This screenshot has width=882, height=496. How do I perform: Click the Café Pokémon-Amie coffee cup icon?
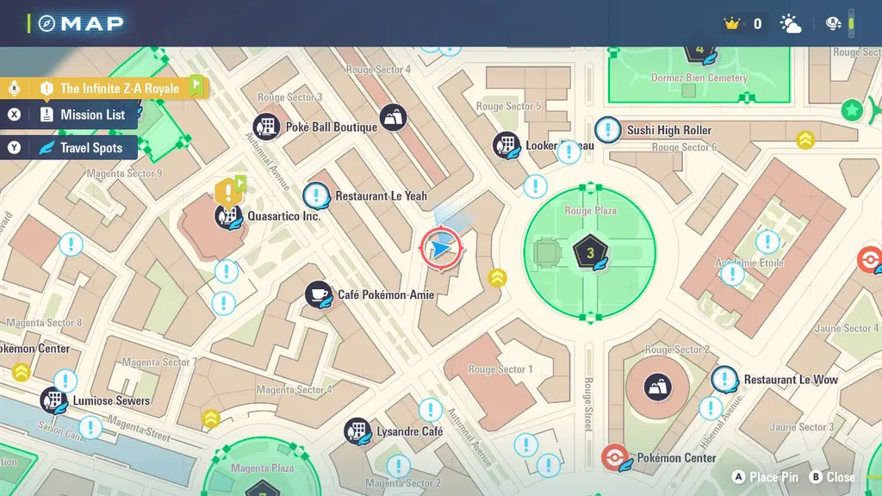tap(320, 293)
